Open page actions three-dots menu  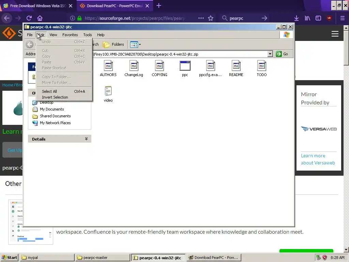click(201, 18)
